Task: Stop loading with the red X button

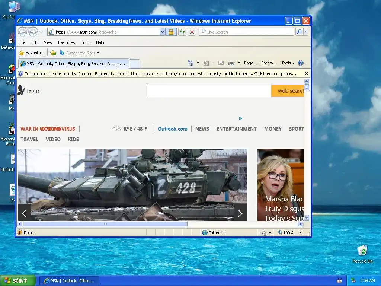Action: pos(192,32)
